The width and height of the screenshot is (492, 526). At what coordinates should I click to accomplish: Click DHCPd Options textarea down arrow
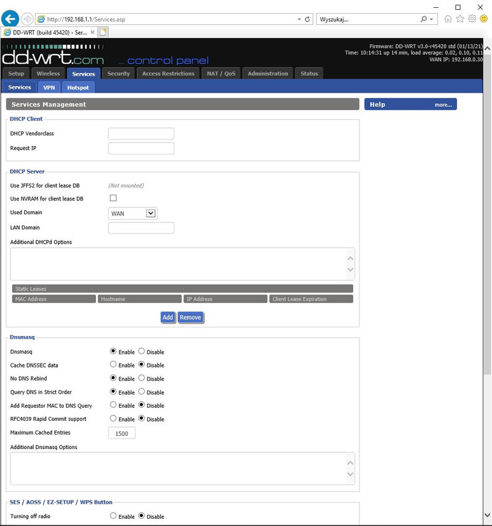pyautogui.click(x=351, y=270)
